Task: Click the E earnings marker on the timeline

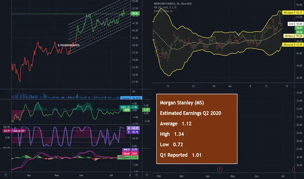Action: [x=220, y=169]
